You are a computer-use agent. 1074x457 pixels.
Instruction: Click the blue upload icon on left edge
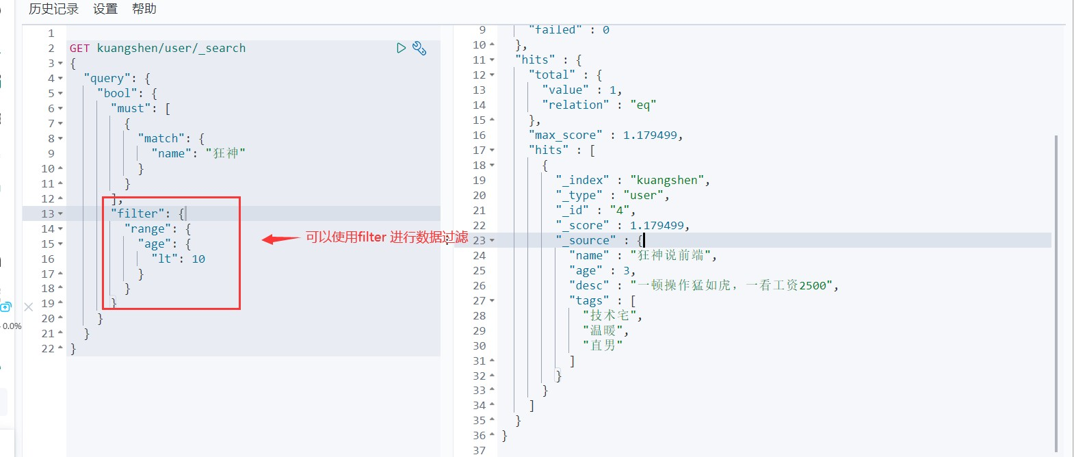(x=5, y=307)
